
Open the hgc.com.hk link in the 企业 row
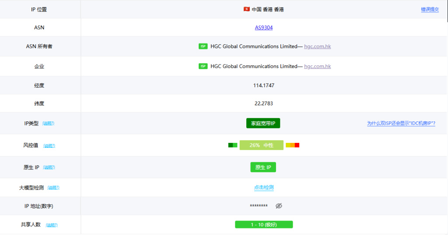click(x=317, y=67)
